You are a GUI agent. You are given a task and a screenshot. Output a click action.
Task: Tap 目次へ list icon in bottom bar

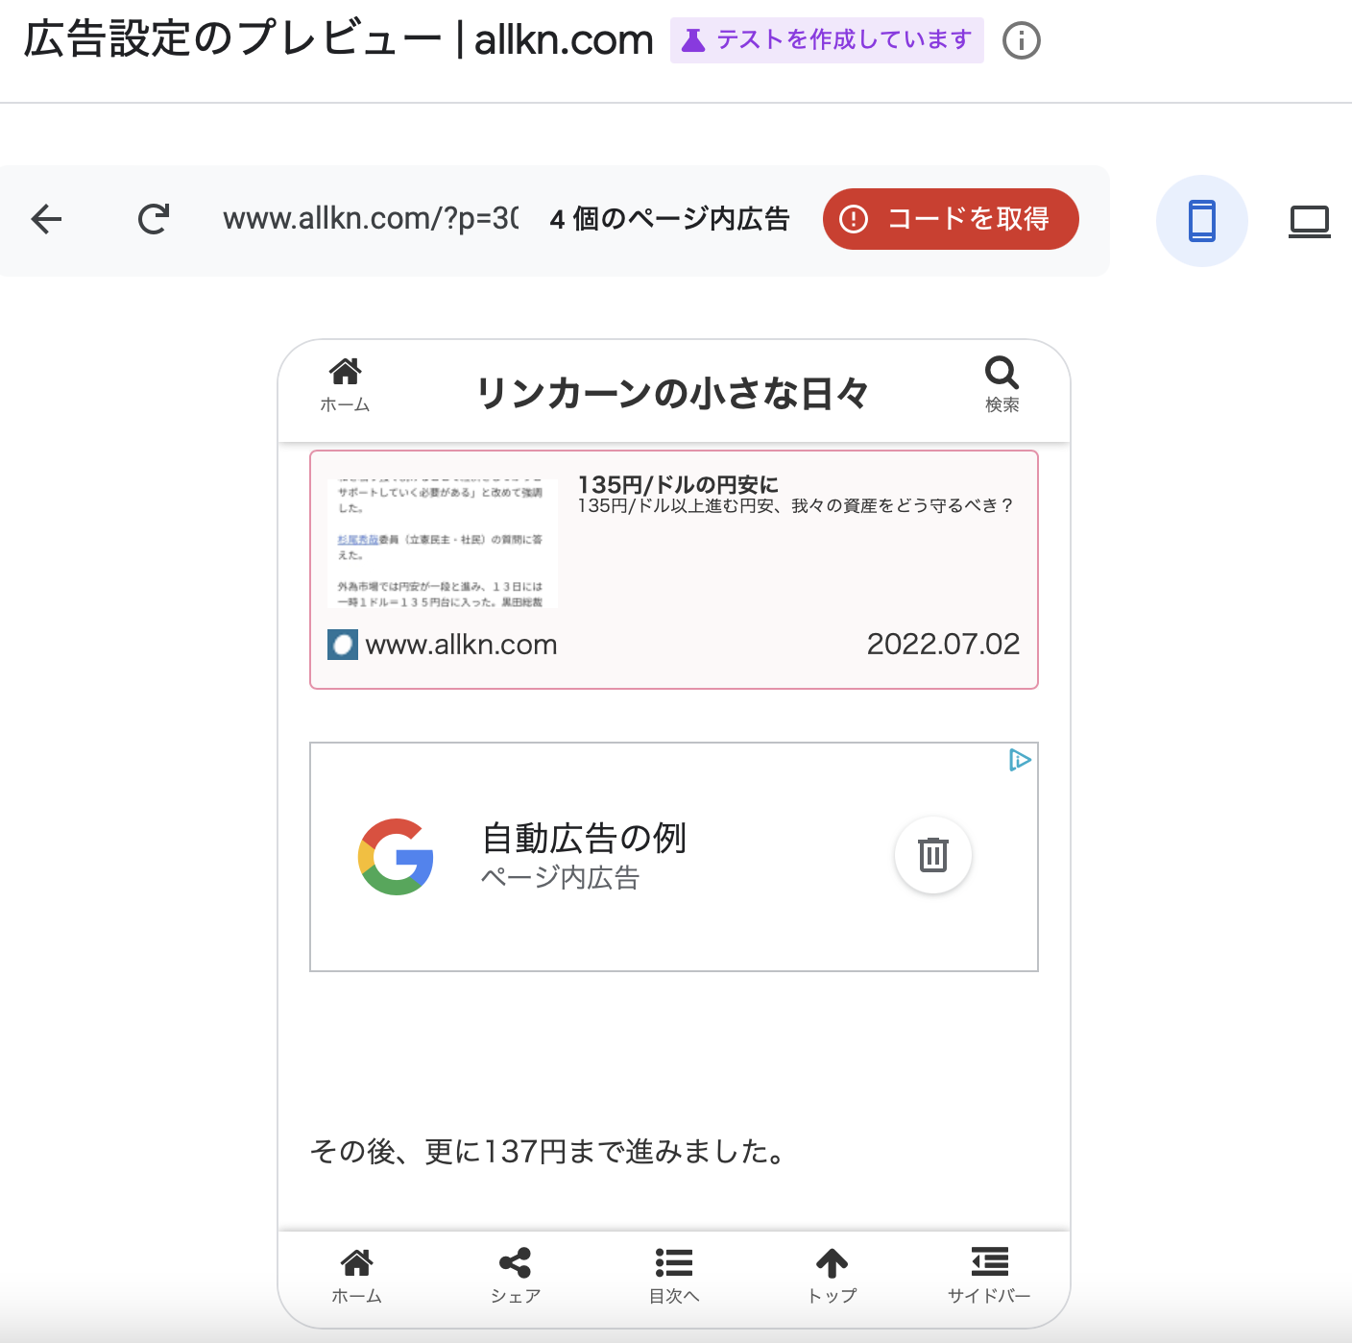pos(674,1277)
